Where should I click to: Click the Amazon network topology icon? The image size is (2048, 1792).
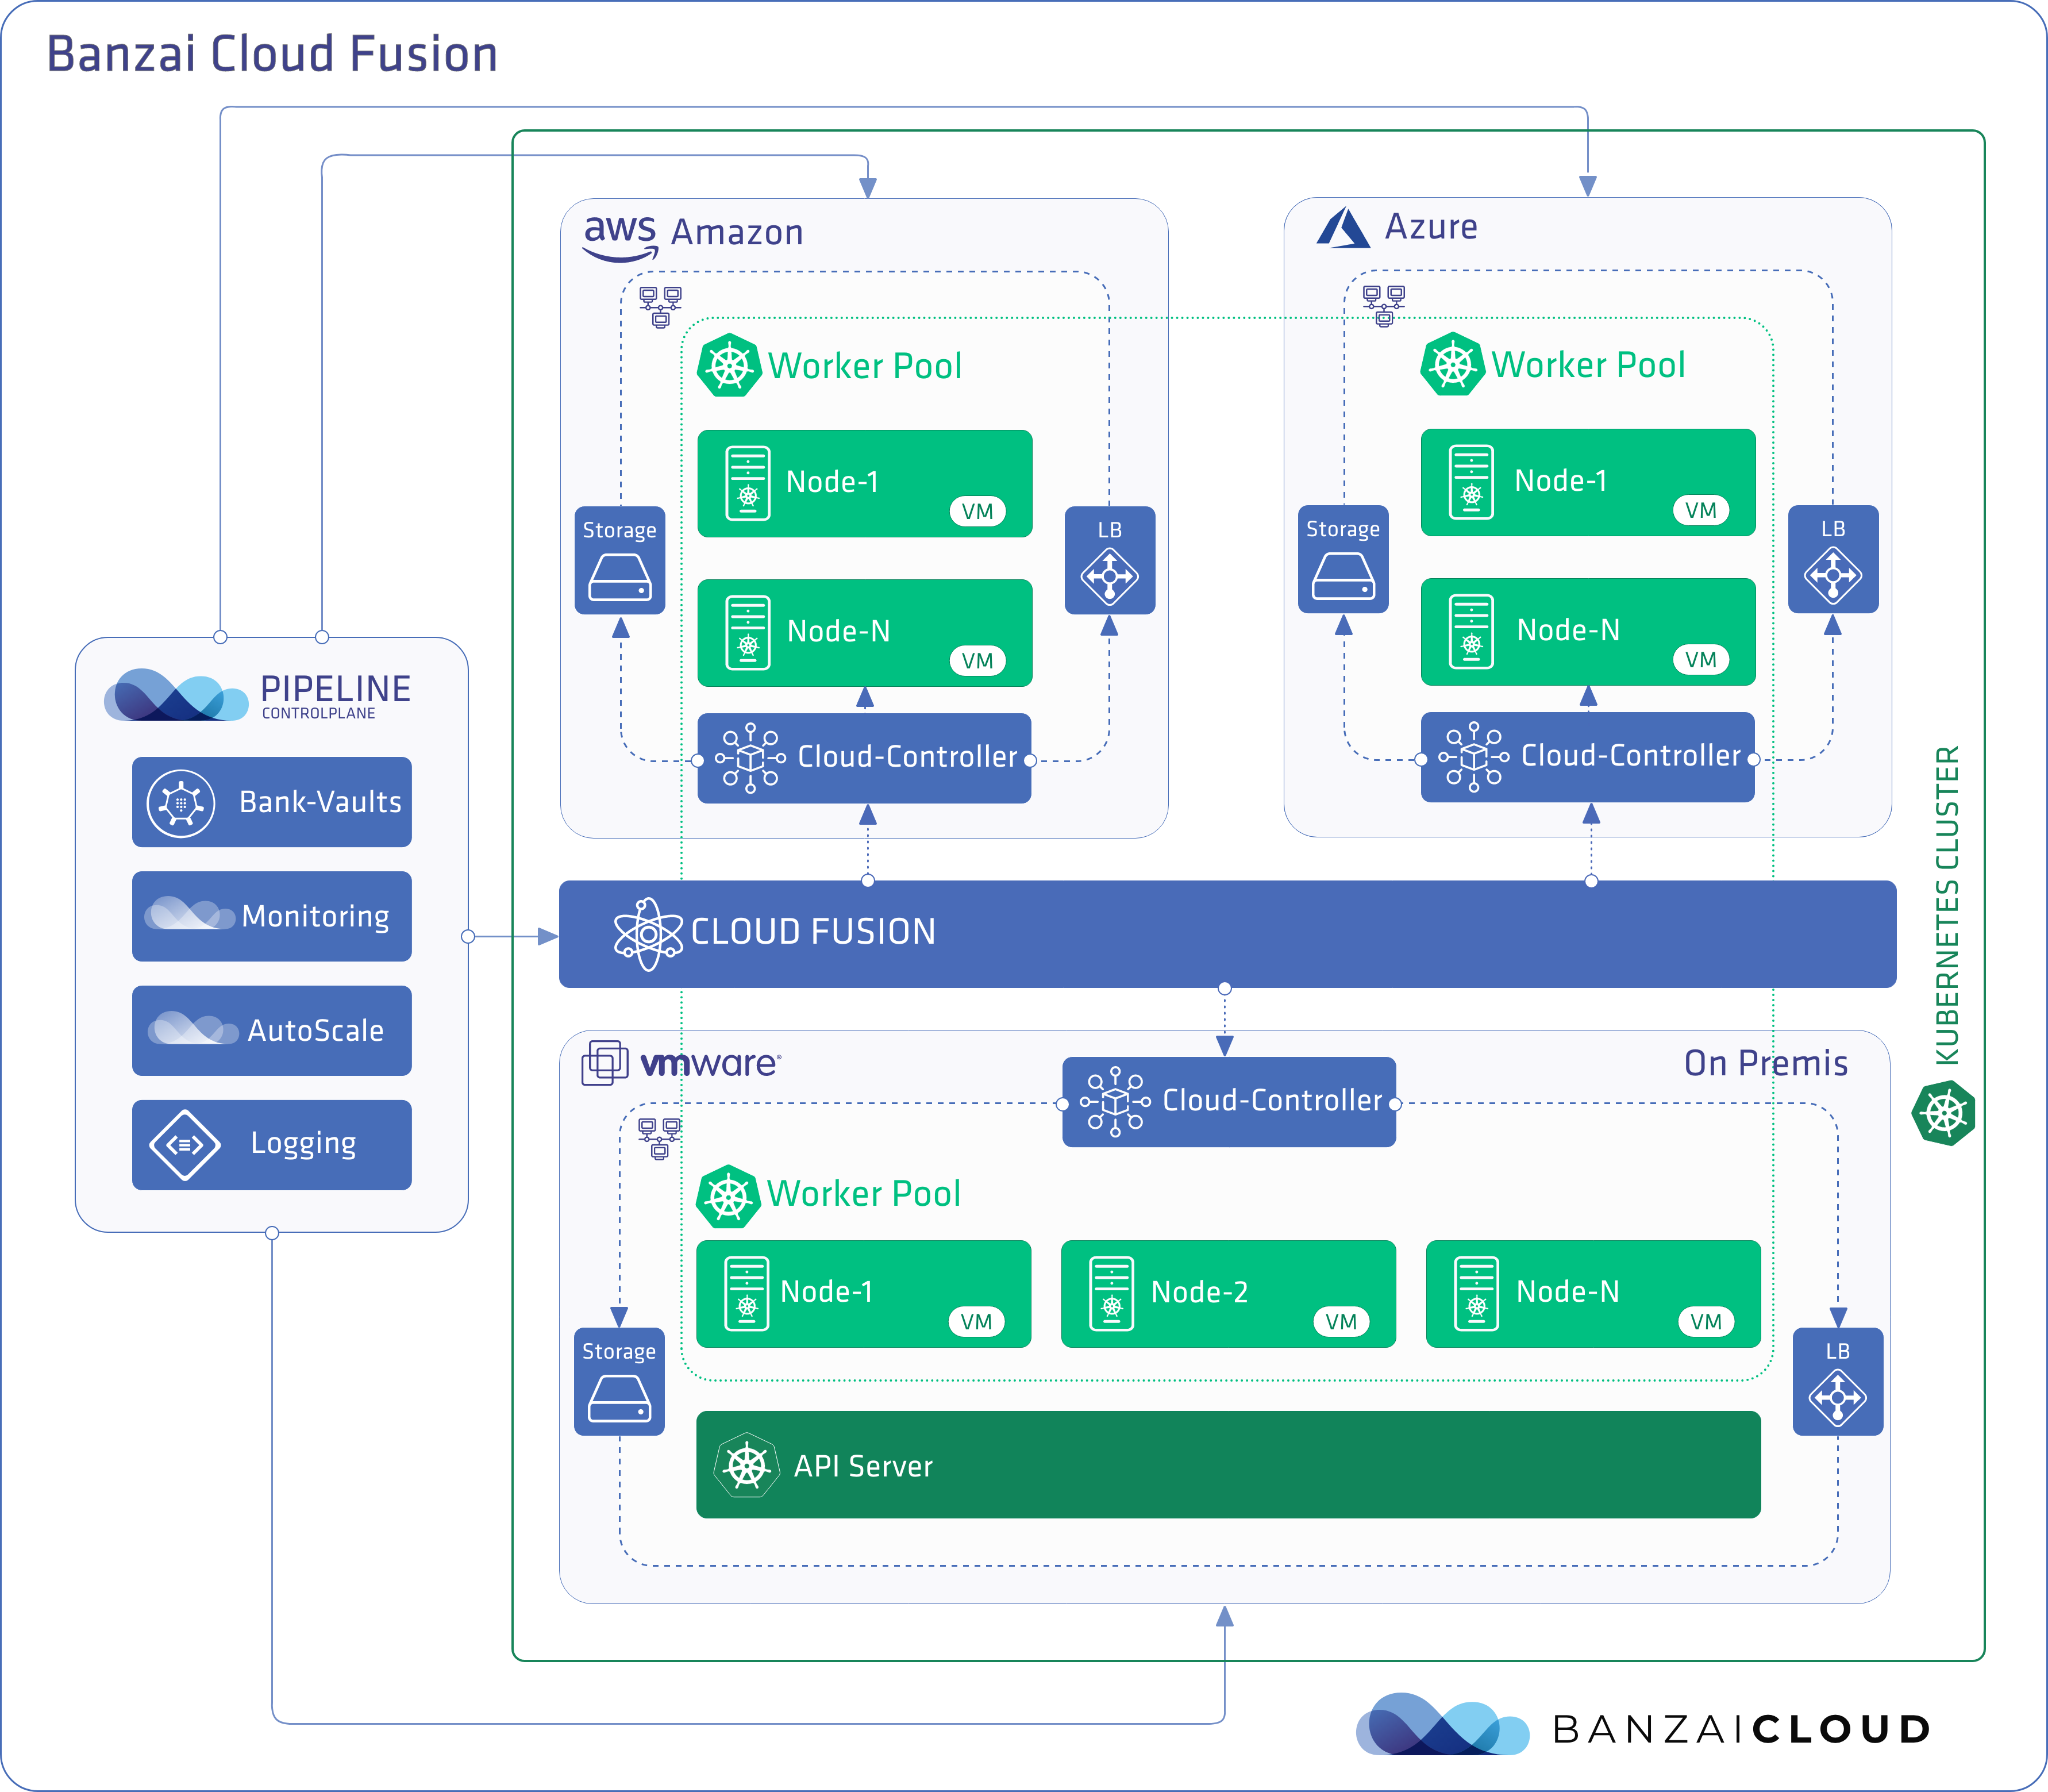(660, 307)
